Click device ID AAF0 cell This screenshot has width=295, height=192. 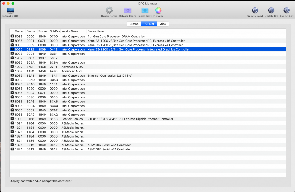pyautogui.click(x=30, y=71)
